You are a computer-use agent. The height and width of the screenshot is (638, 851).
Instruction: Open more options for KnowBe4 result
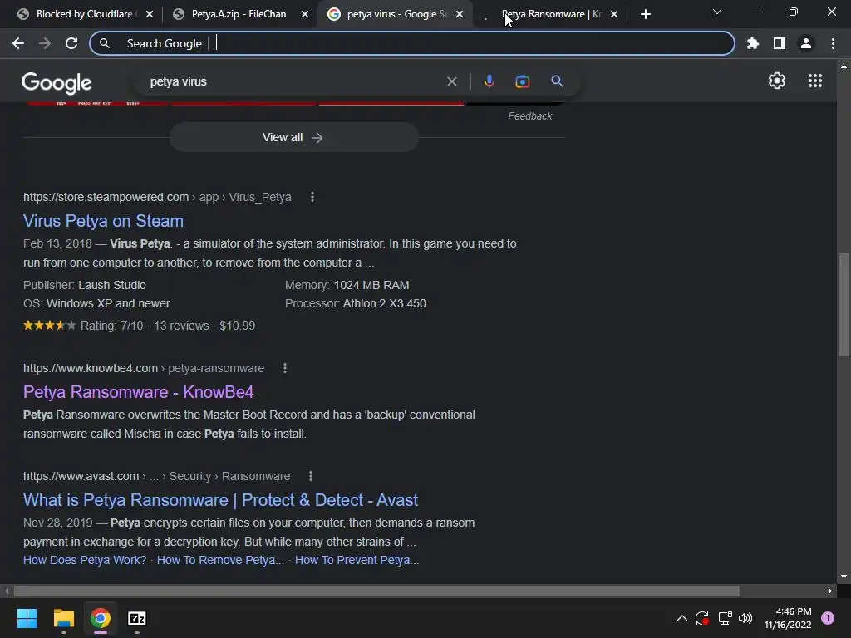(285, 368)
